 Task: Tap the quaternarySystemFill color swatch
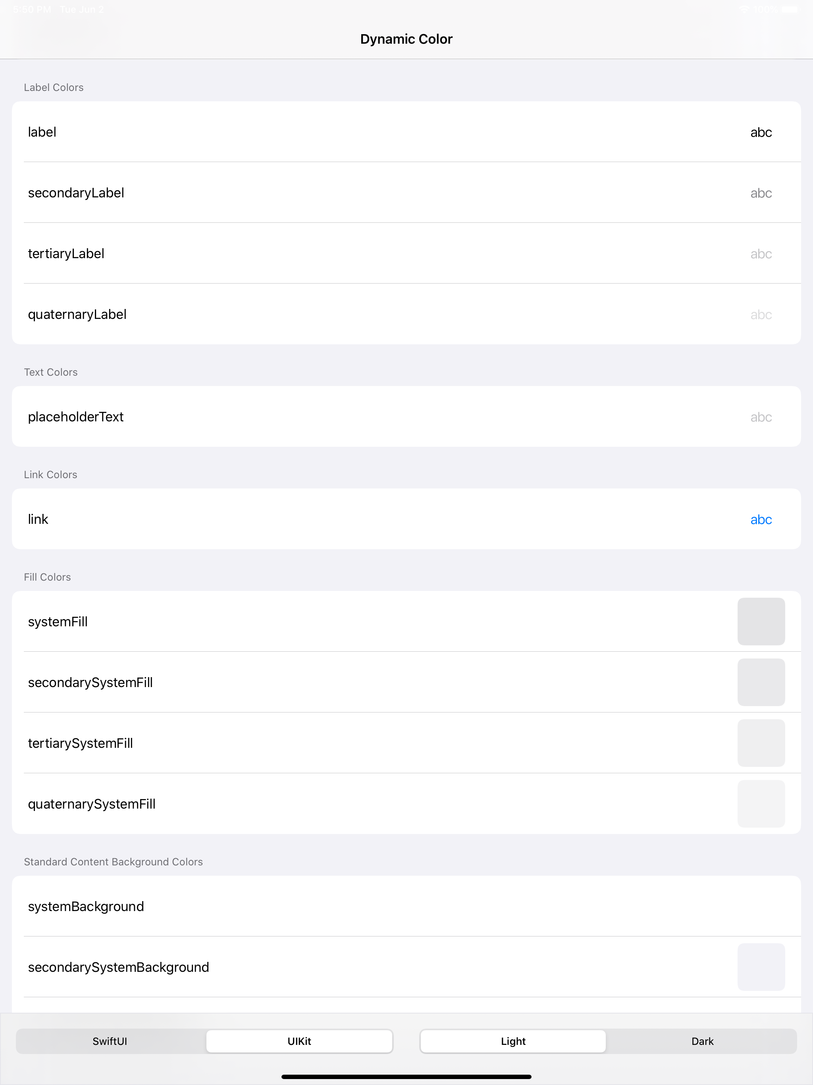(x=761, y=803)
